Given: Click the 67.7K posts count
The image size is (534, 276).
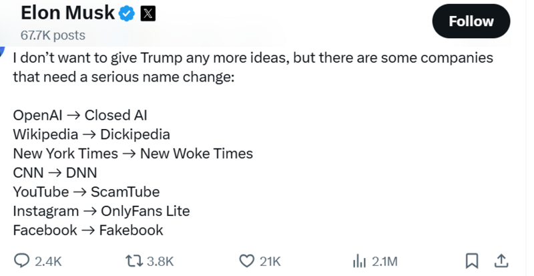Looking at the screenshot, I should coord(53,35).
